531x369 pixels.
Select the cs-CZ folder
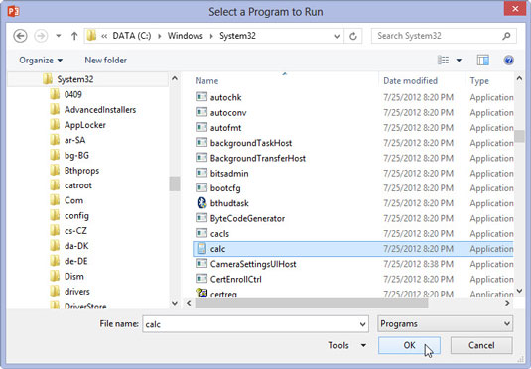pyautogui.click(x=75, y=230)
